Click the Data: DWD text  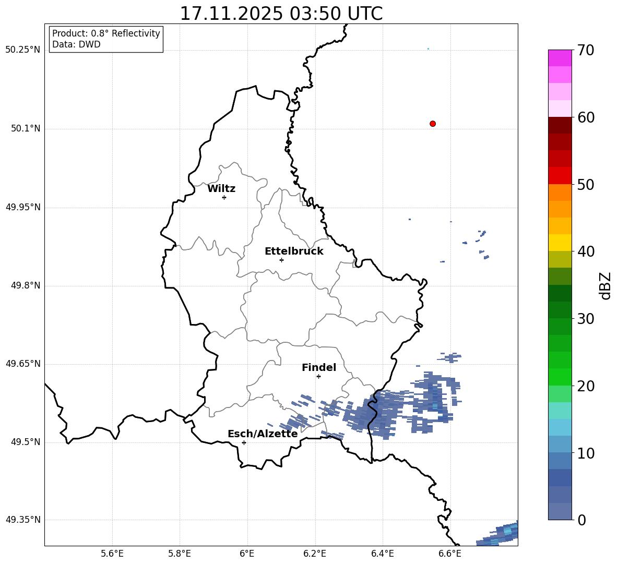click(x=76, y=44)
